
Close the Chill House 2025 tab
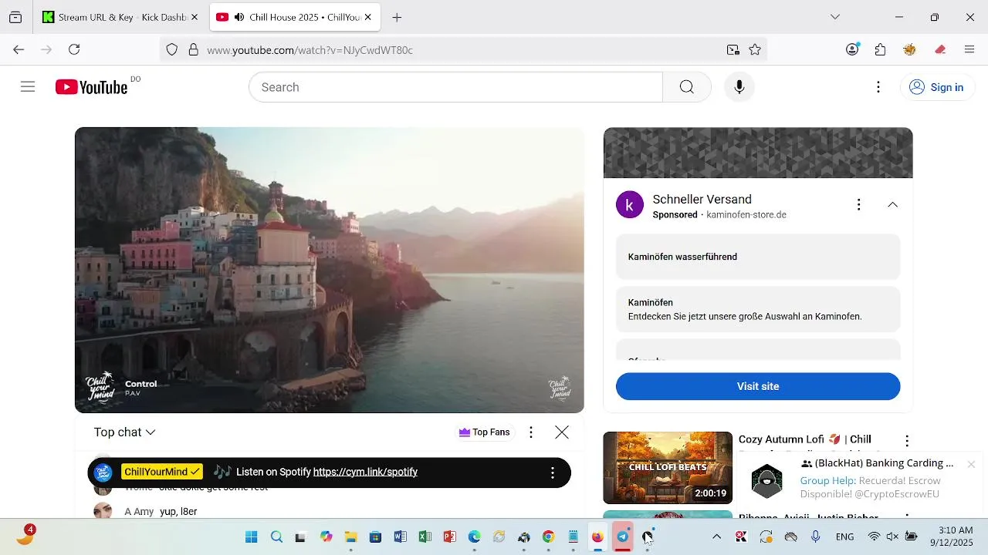(x=368, y=17)
